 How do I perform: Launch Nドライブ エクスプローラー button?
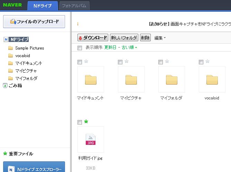point(34,167)
